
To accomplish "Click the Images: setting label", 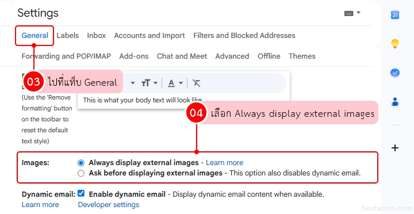I will coord(36,163).
